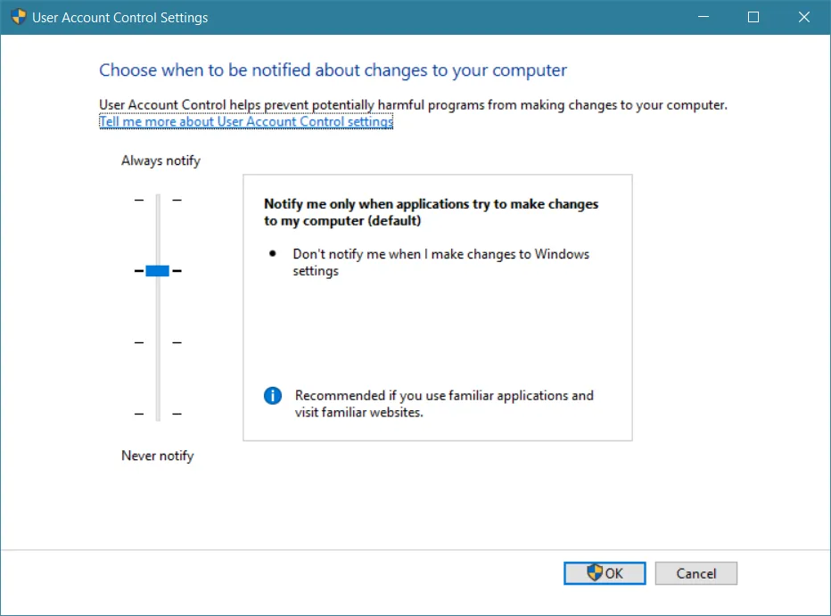Maximize the settings window
Viewport: 831px width, 616px height.
tap(753, 17)
